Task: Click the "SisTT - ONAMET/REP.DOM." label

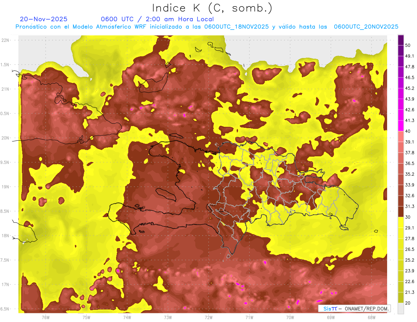Action: 354,308
